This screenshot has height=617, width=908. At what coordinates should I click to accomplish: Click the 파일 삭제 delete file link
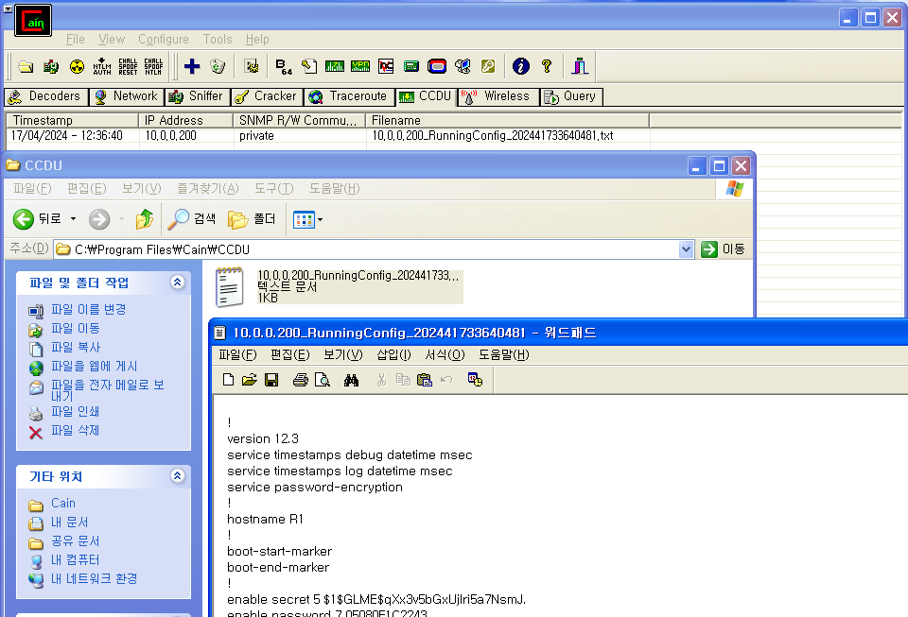[76, 431]
